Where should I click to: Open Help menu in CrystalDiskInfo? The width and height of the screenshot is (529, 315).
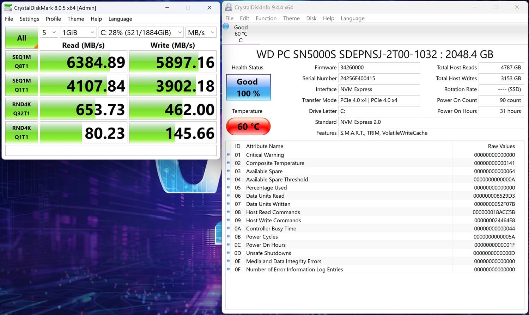click(x=328, y=18)
